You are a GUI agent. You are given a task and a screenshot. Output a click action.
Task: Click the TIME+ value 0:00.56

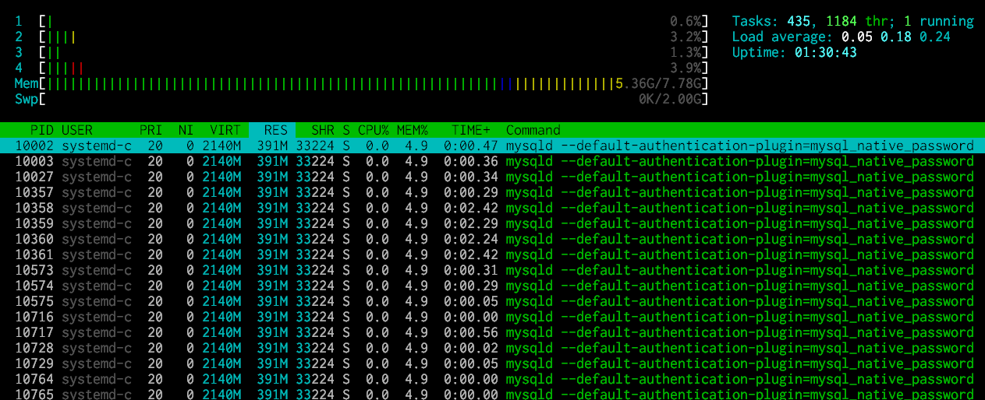click(471, 332)
